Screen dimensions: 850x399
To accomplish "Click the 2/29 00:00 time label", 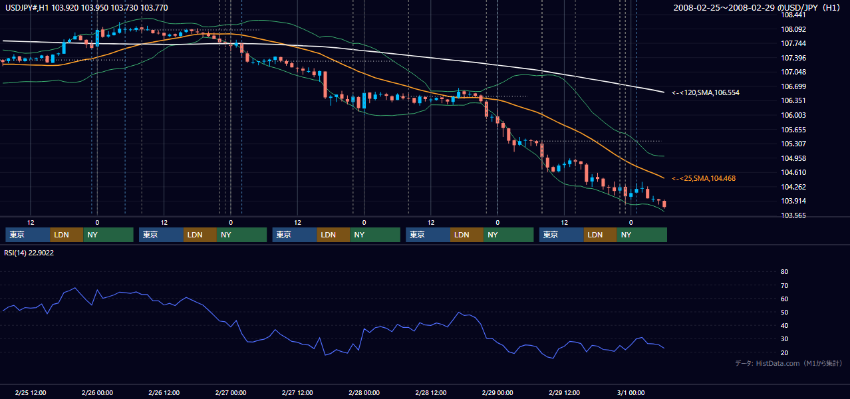I will [x=497, y=392].
